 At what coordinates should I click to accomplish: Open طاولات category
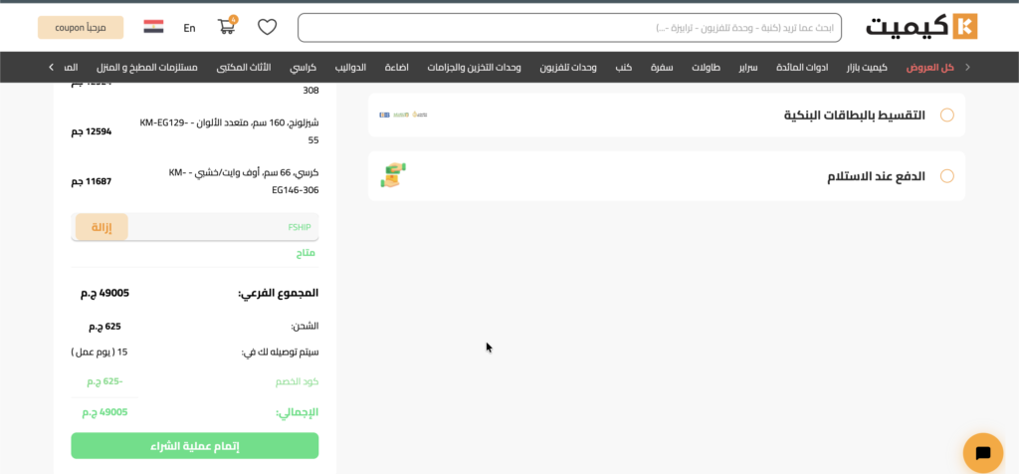tap(706, 68)
